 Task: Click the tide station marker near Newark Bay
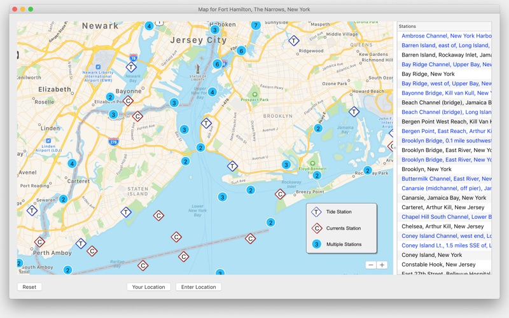point(131,67)
